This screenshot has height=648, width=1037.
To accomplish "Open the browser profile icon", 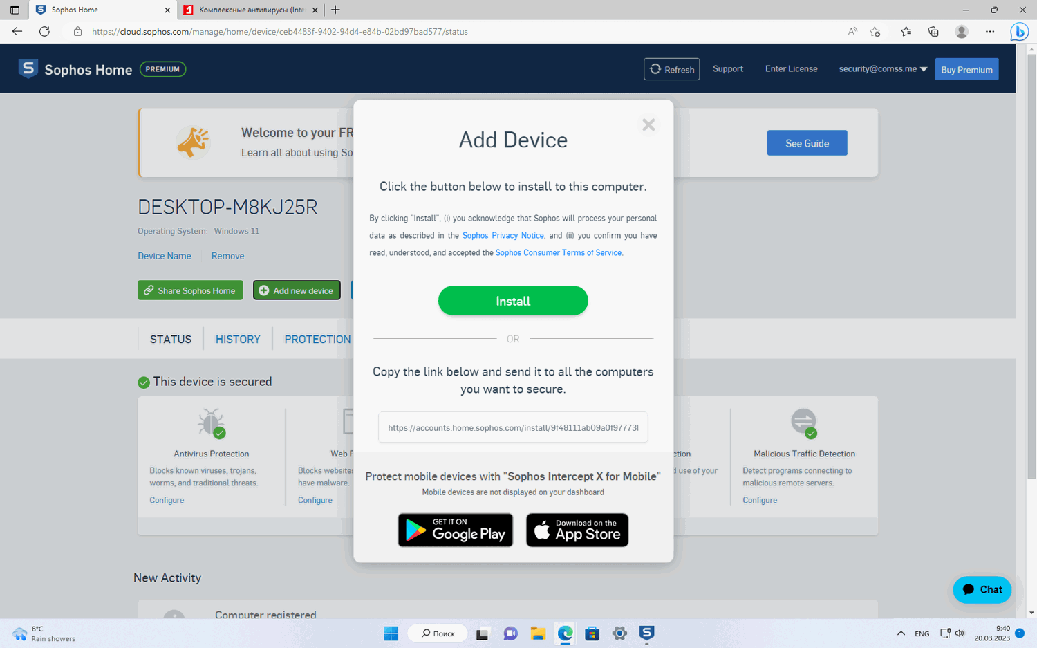I will (962, 31).
